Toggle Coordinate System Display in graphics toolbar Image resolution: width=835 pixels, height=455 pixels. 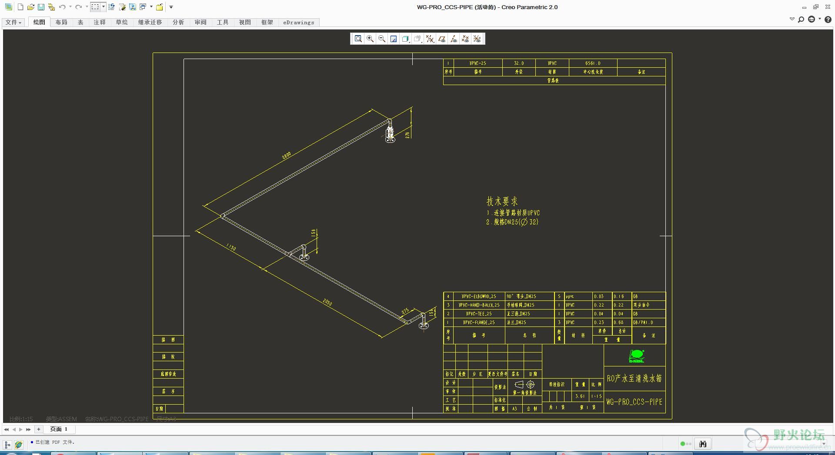click(x=477, y=39)
